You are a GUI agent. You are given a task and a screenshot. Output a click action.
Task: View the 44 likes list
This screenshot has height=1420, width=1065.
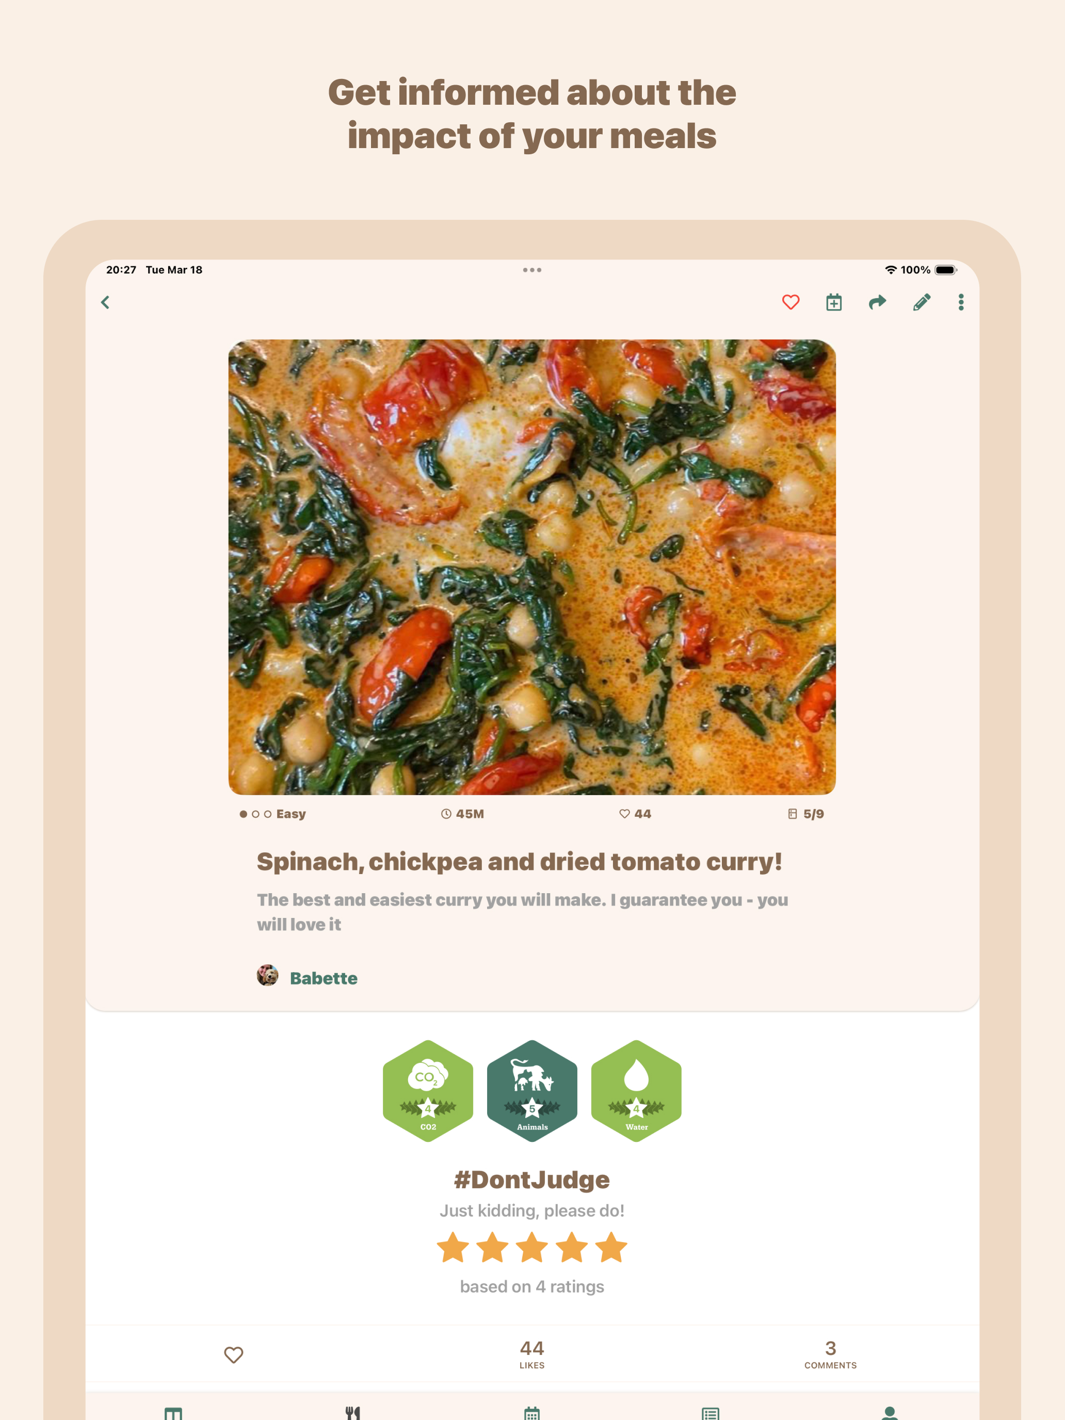click(x=531, y=1354)
